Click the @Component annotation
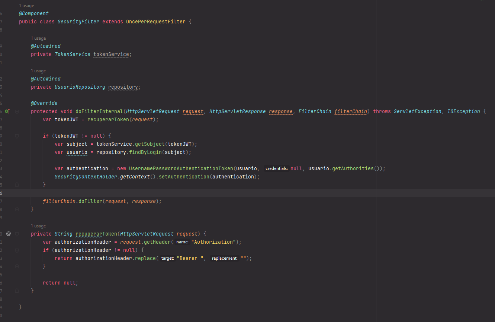This screenshot has width=495, height=322. (x=34, y=13)
